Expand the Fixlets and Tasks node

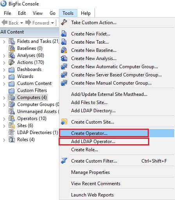[x=4, y=42]
